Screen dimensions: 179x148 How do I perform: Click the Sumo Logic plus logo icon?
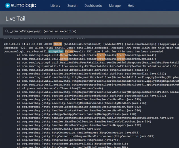pos(8,5)
